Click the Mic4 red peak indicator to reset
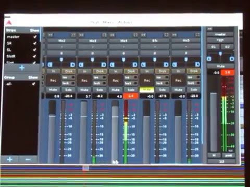Viewport: 250px width, 187px height. (131, 96)
